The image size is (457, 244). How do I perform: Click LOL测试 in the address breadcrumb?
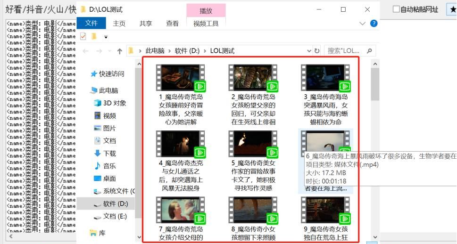click(223, 51)
